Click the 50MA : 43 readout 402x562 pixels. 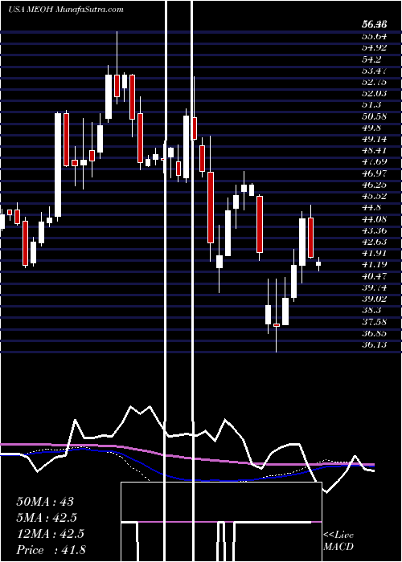coord(46,501)
